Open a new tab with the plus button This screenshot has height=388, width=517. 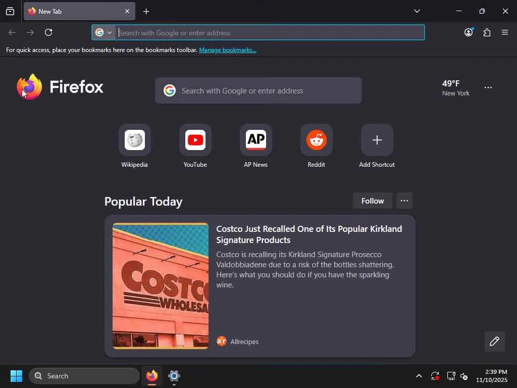pos(146,12)
